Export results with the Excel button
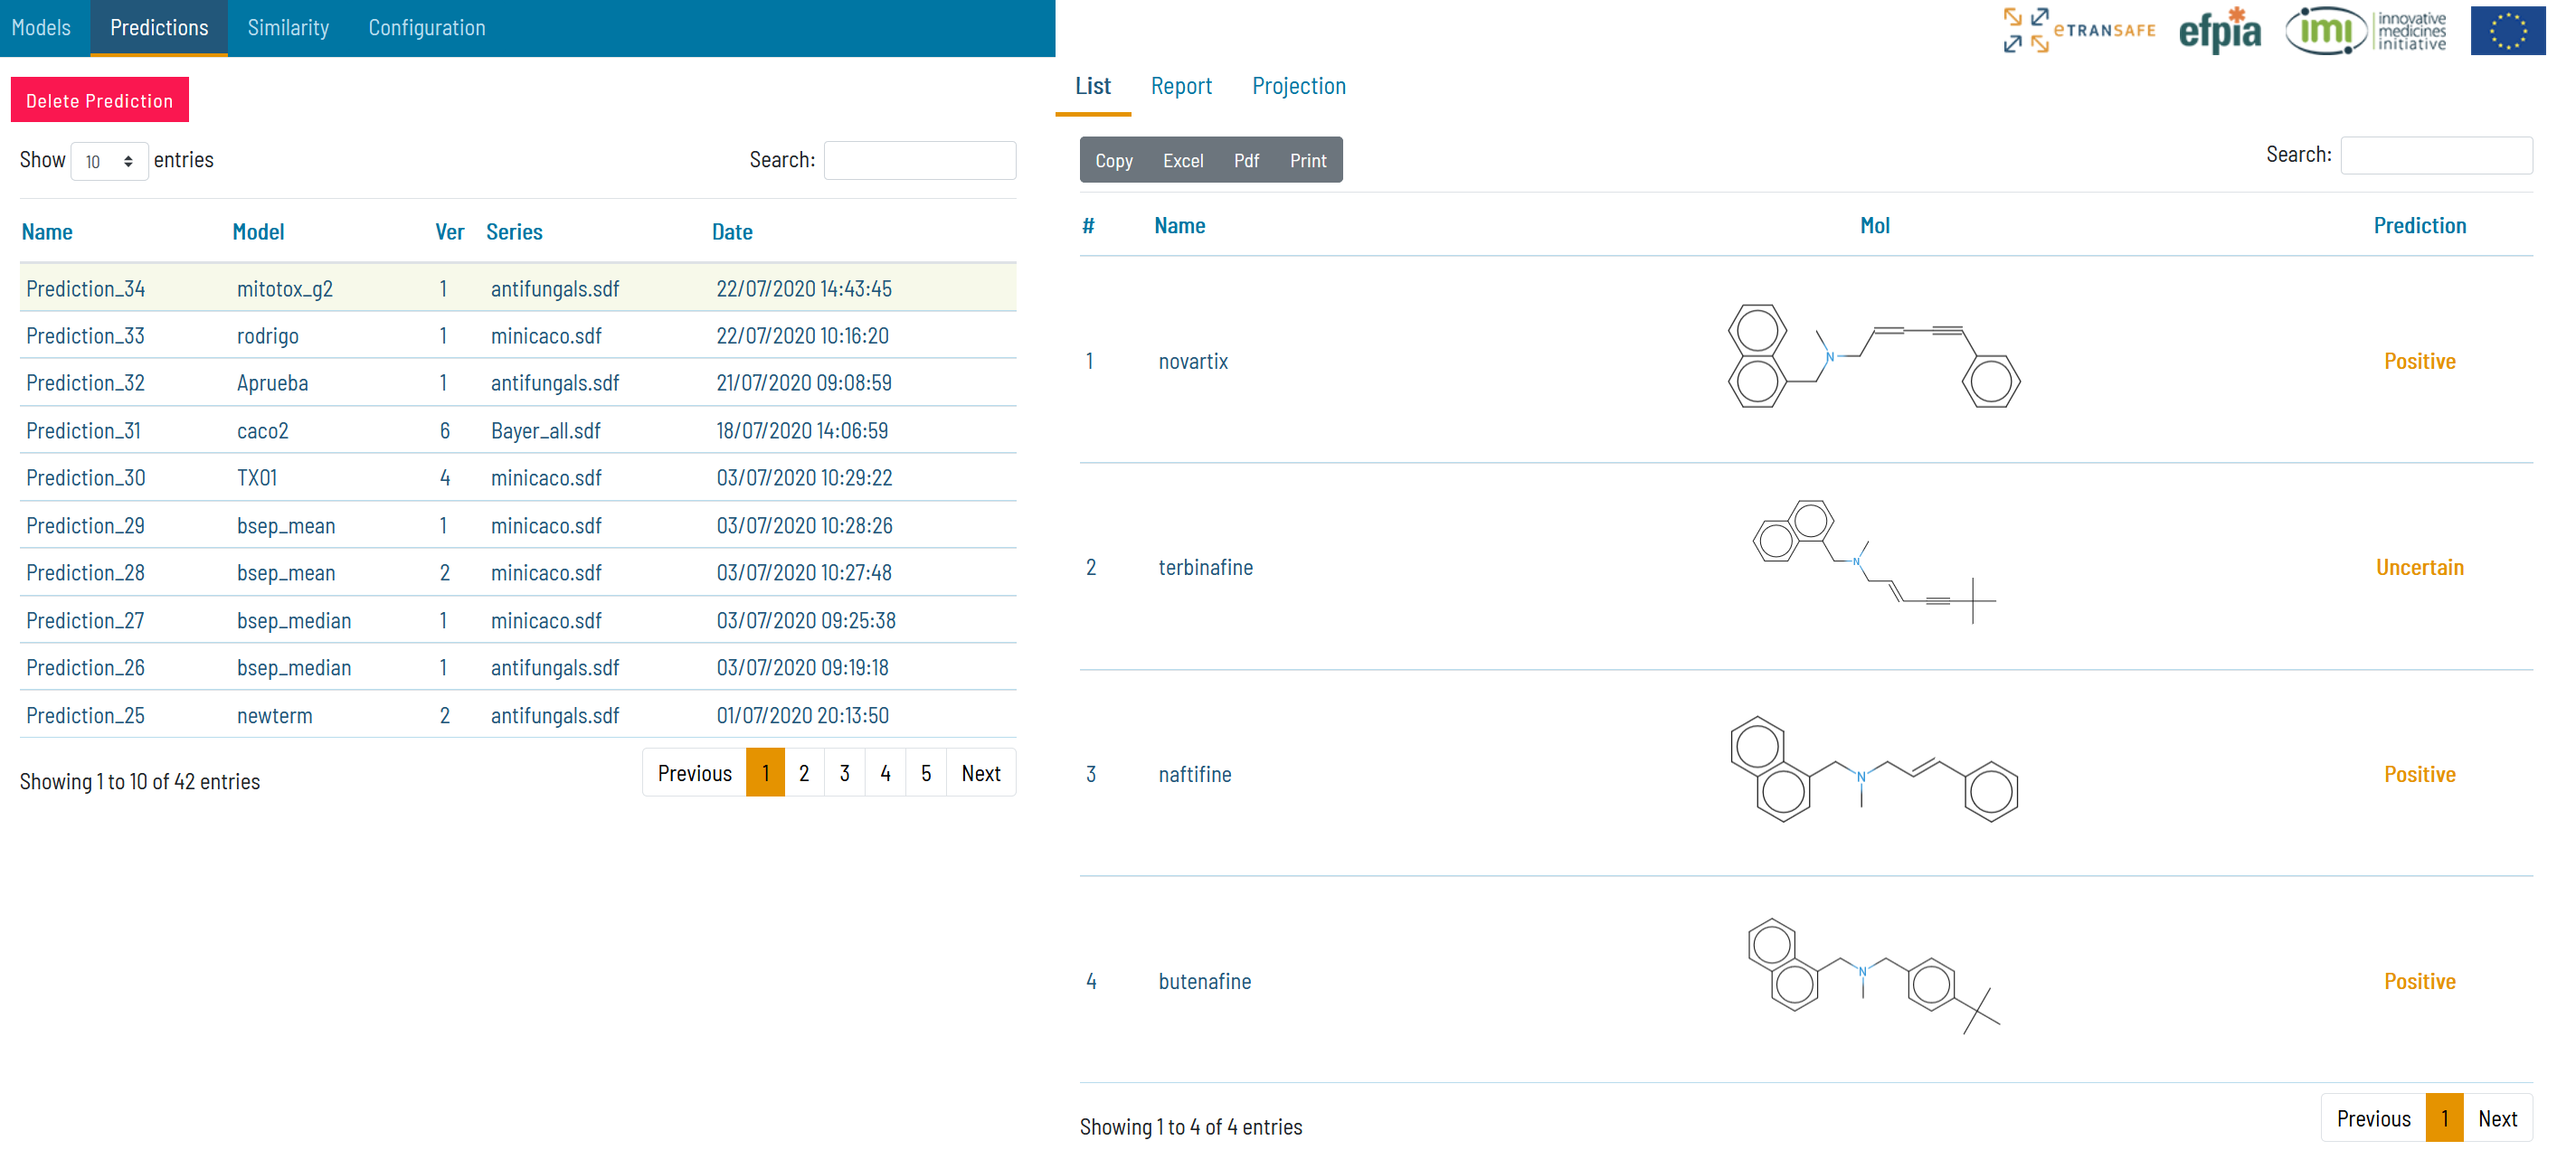 (x=1182, y=161)
